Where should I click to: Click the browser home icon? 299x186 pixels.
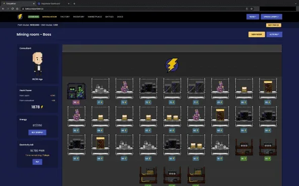[17, 9]
